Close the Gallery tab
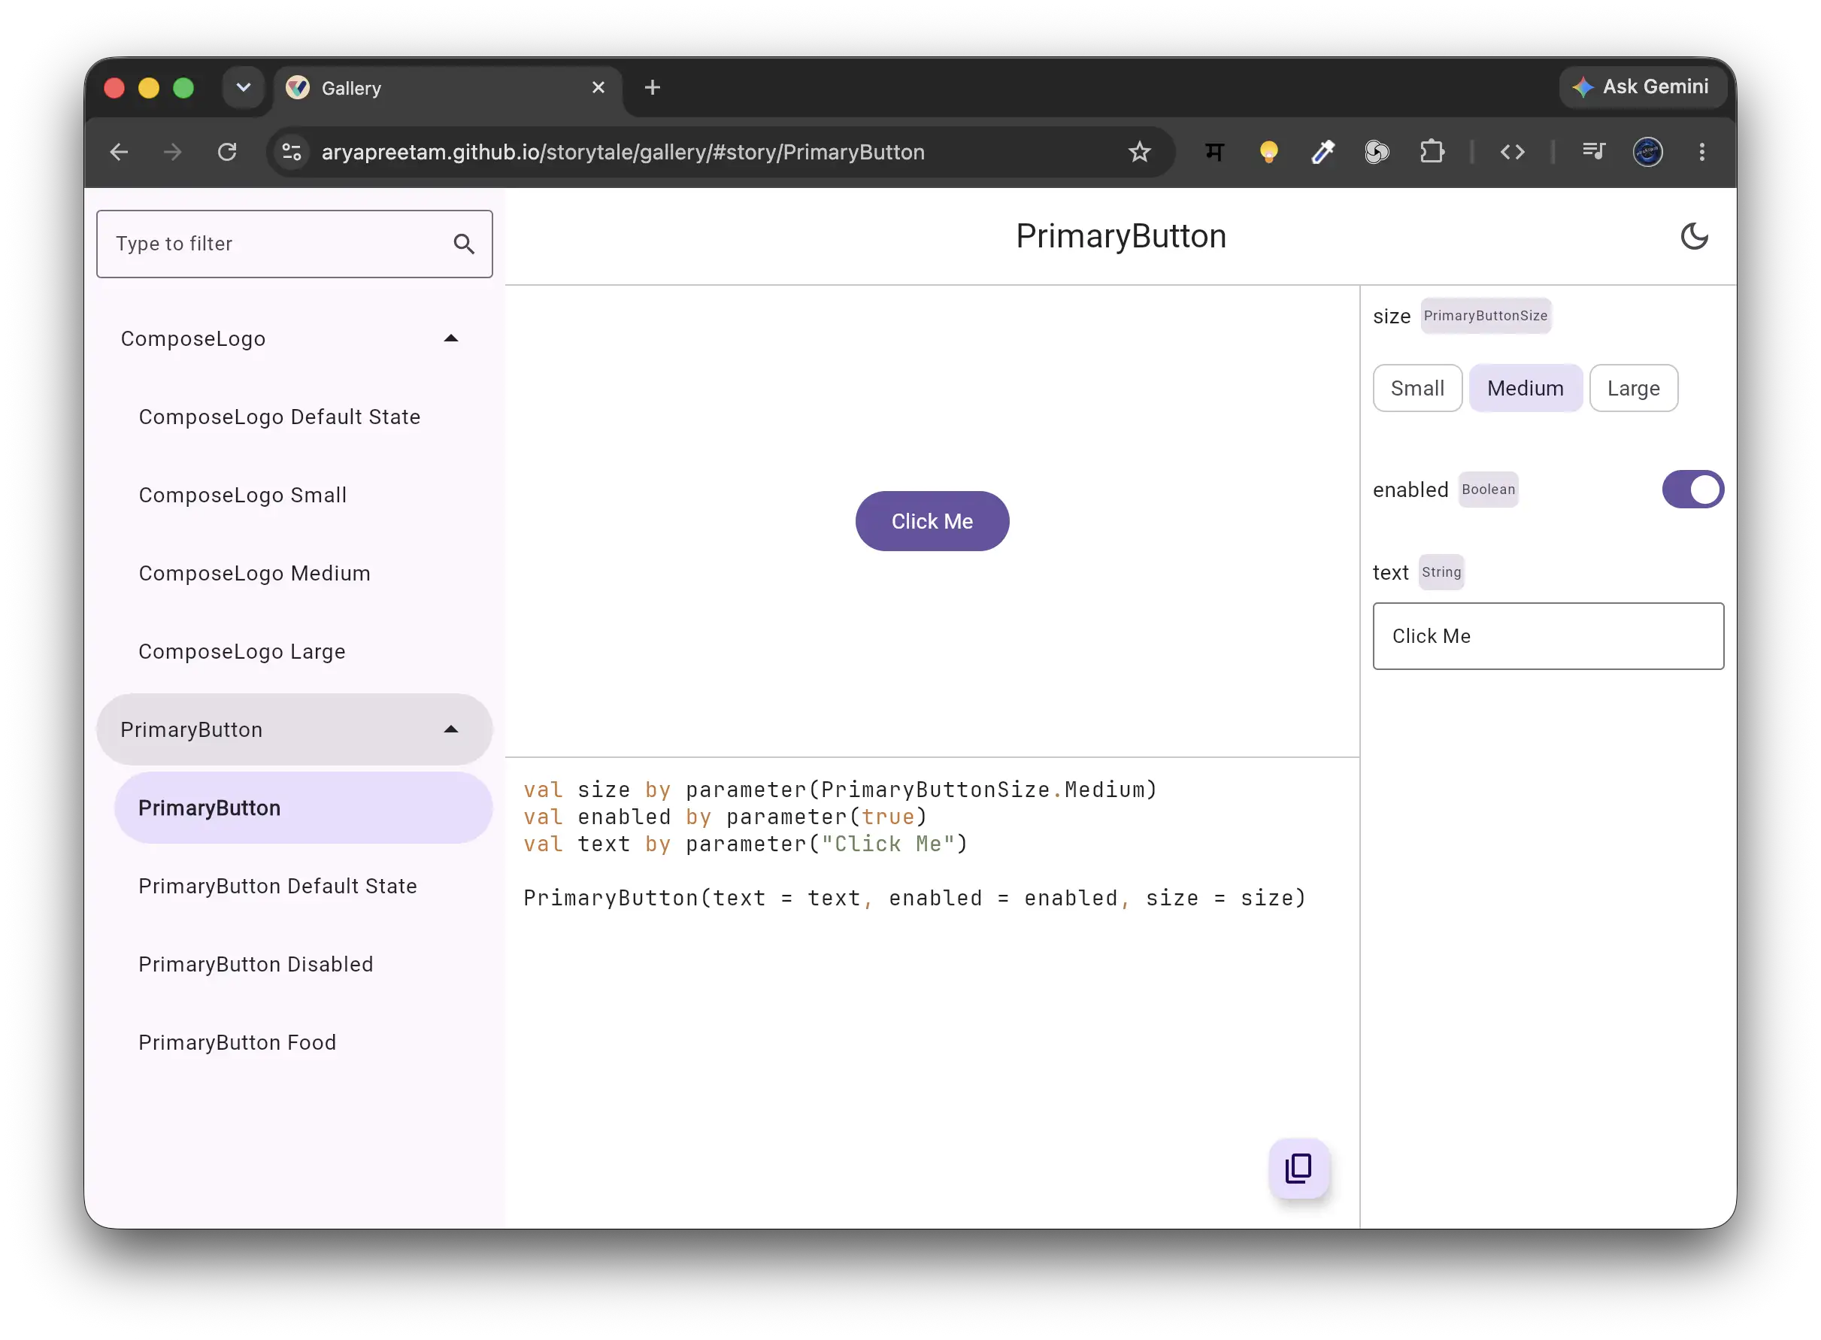 point(598,86)
